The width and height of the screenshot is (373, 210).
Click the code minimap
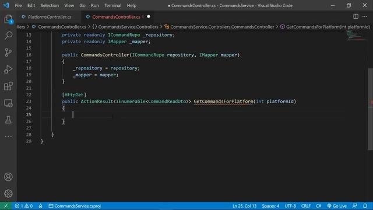(356, 35)
